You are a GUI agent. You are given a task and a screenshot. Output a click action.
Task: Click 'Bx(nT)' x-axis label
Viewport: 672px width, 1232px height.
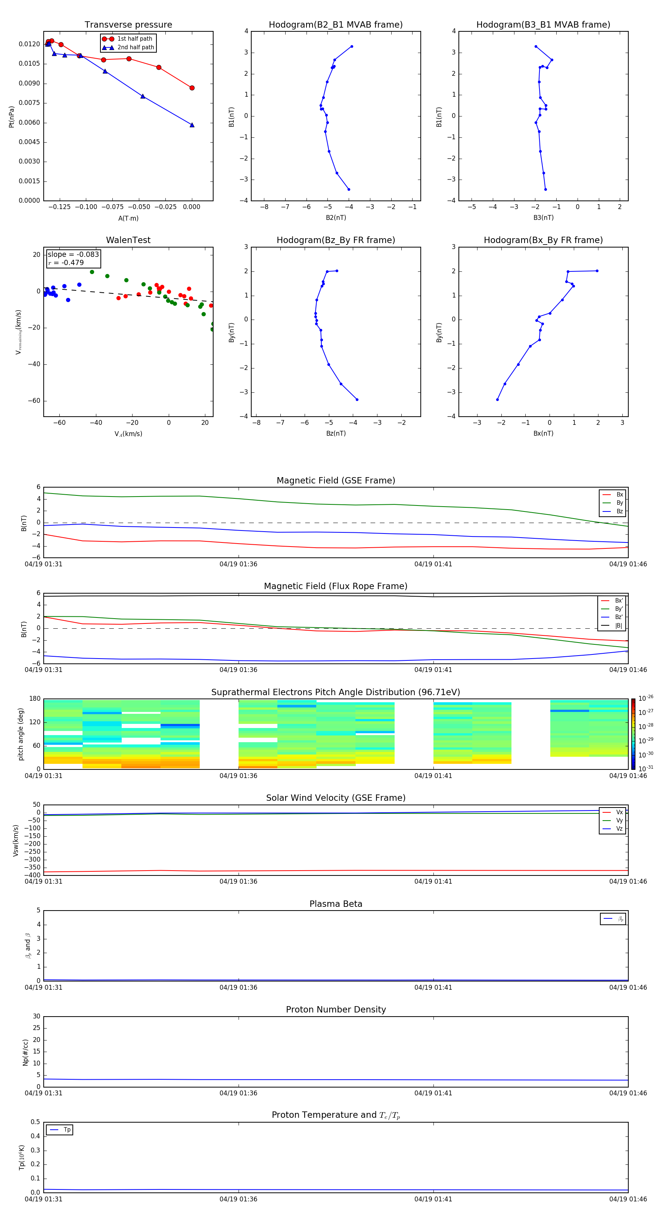pos(543,433)
